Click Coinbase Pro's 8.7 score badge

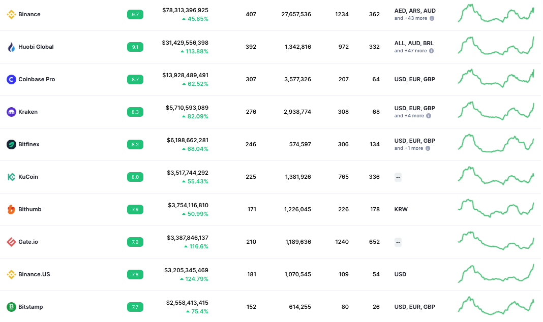pos(135,80)
